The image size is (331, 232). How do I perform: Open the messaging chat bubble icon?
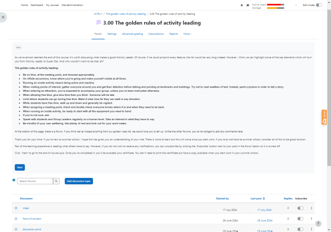click(248, 5)
